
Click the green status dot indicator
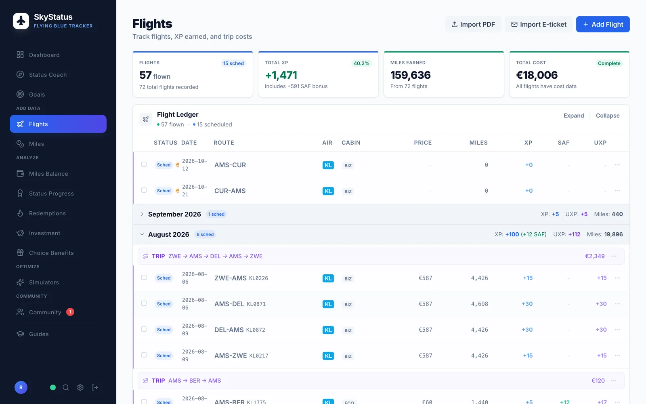[53, 387]
